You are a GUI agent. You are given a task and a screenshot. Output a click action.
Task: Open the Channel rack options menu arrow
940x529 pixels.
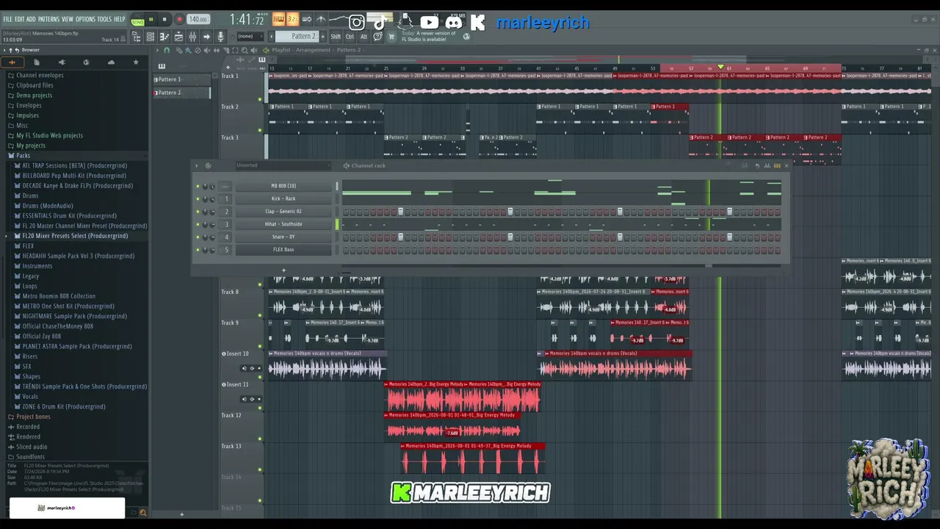pos(197,166)
